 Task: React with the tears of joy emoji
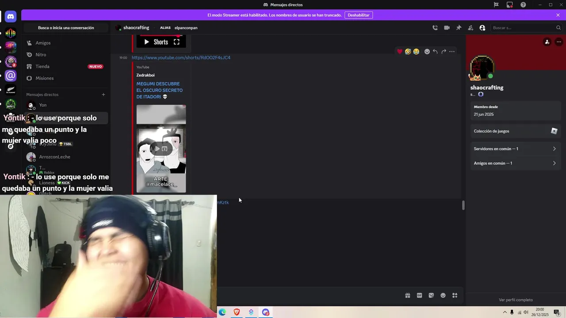click(416, 52)
